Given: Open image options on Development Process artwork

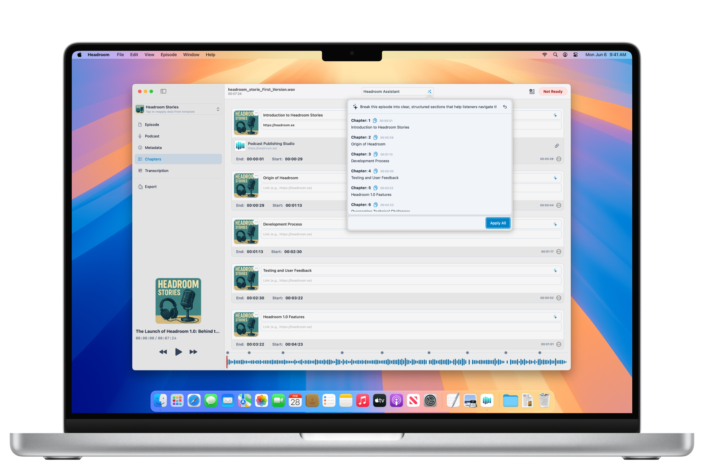Looking at the screenshot, I should tap(256, 222).
